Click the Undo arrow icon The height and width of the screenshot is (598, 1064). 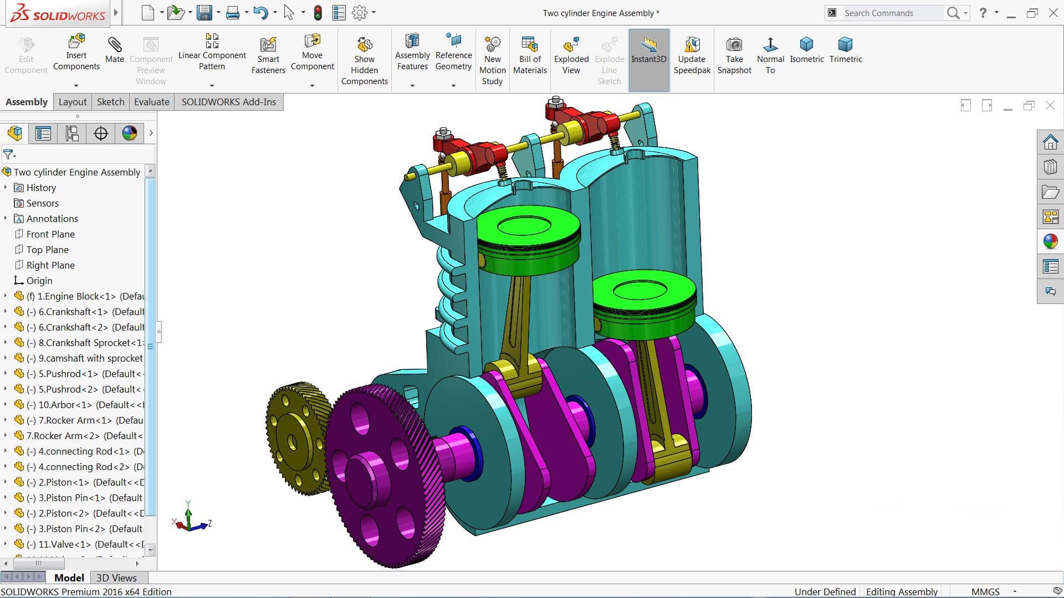coord(260,13)
